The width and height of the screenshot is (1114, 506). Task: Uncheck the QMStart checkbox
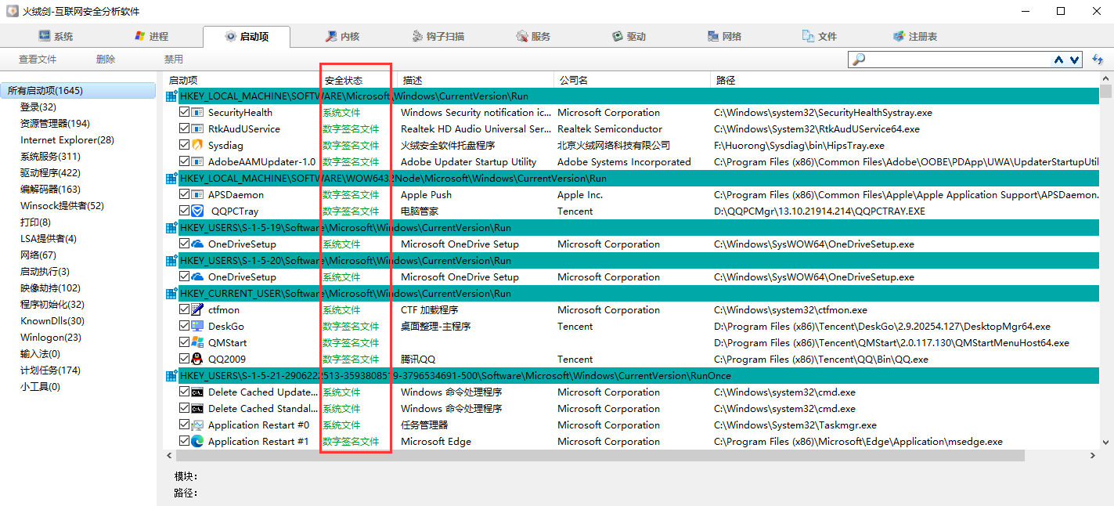click(184, 343)
